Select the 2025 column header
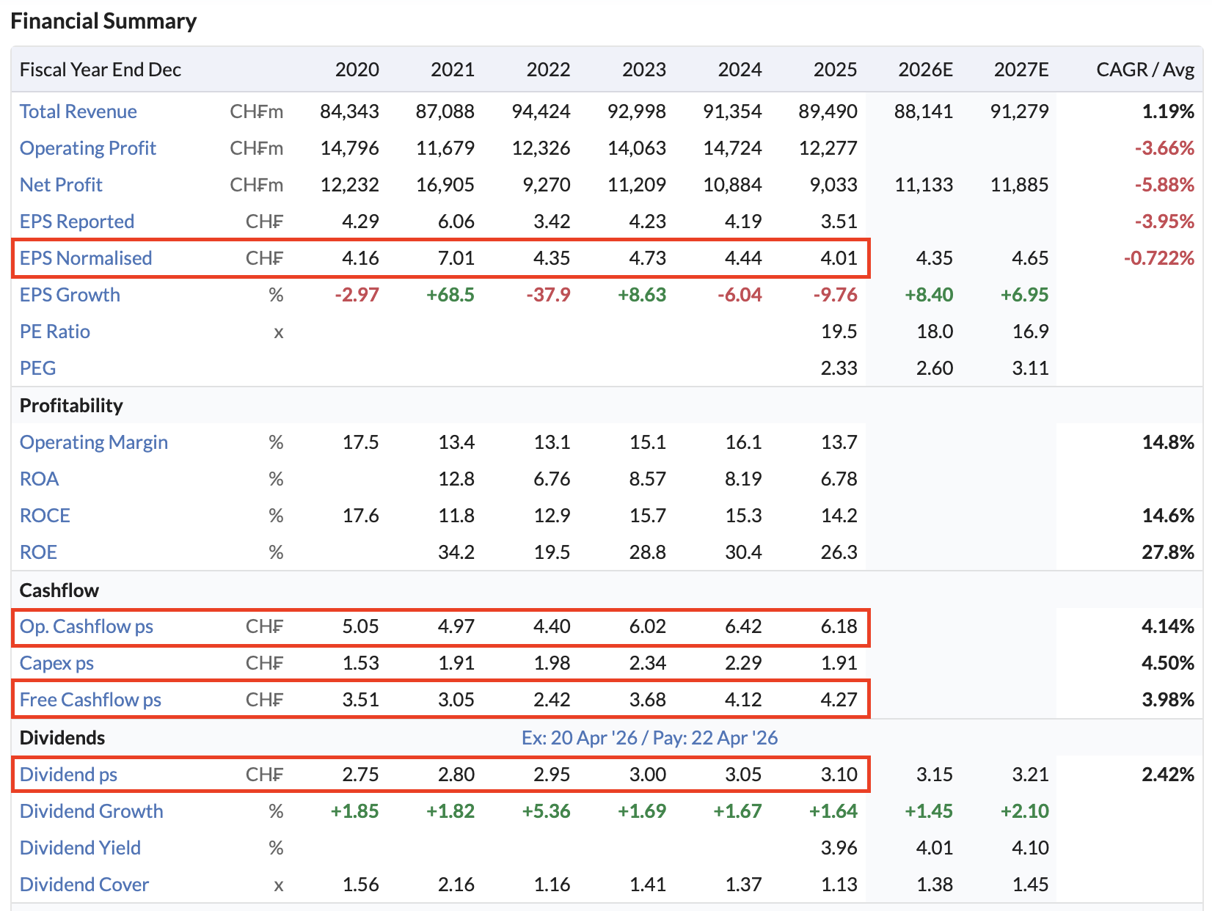This screenshot has height=911, width=1212. click(836, 70)
